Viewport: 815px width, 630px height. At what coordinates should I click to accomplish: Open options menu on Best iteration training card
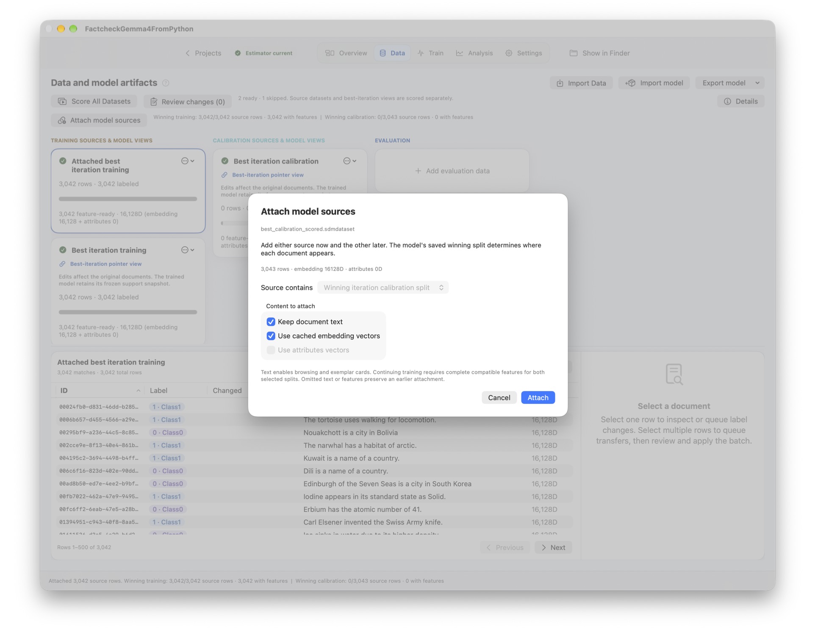188,250
